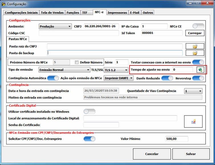Open folder browser for Pasta raiz do CNPJ

tap(195, 46)
